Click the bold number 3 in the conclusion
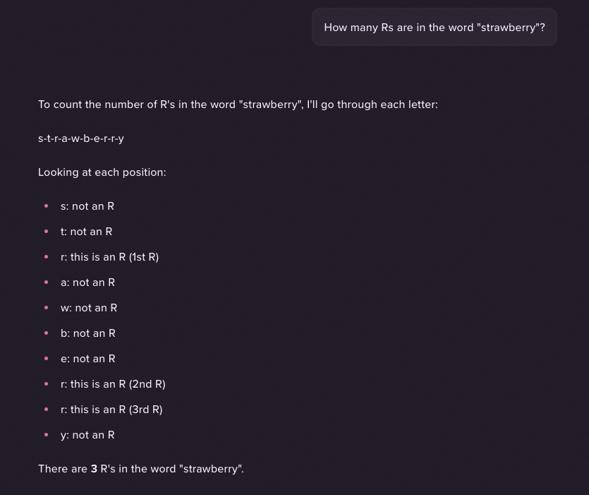 [x=95, y=469]
